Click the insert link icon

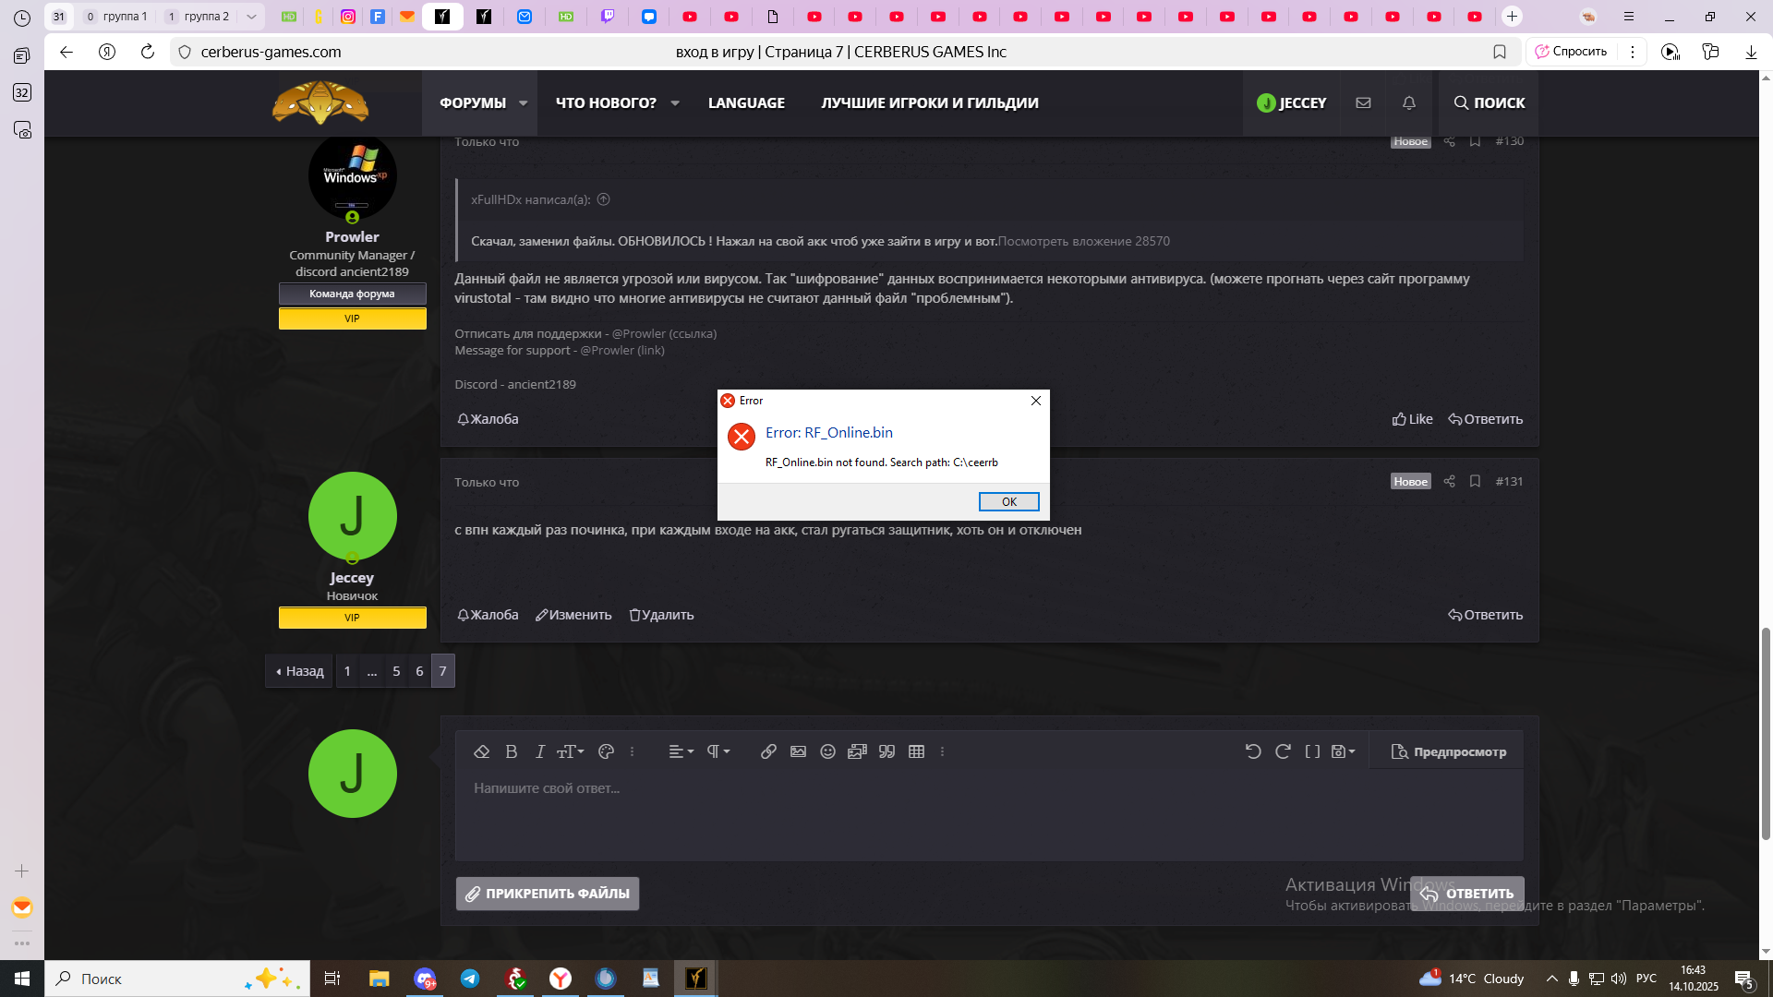[768, 751]
